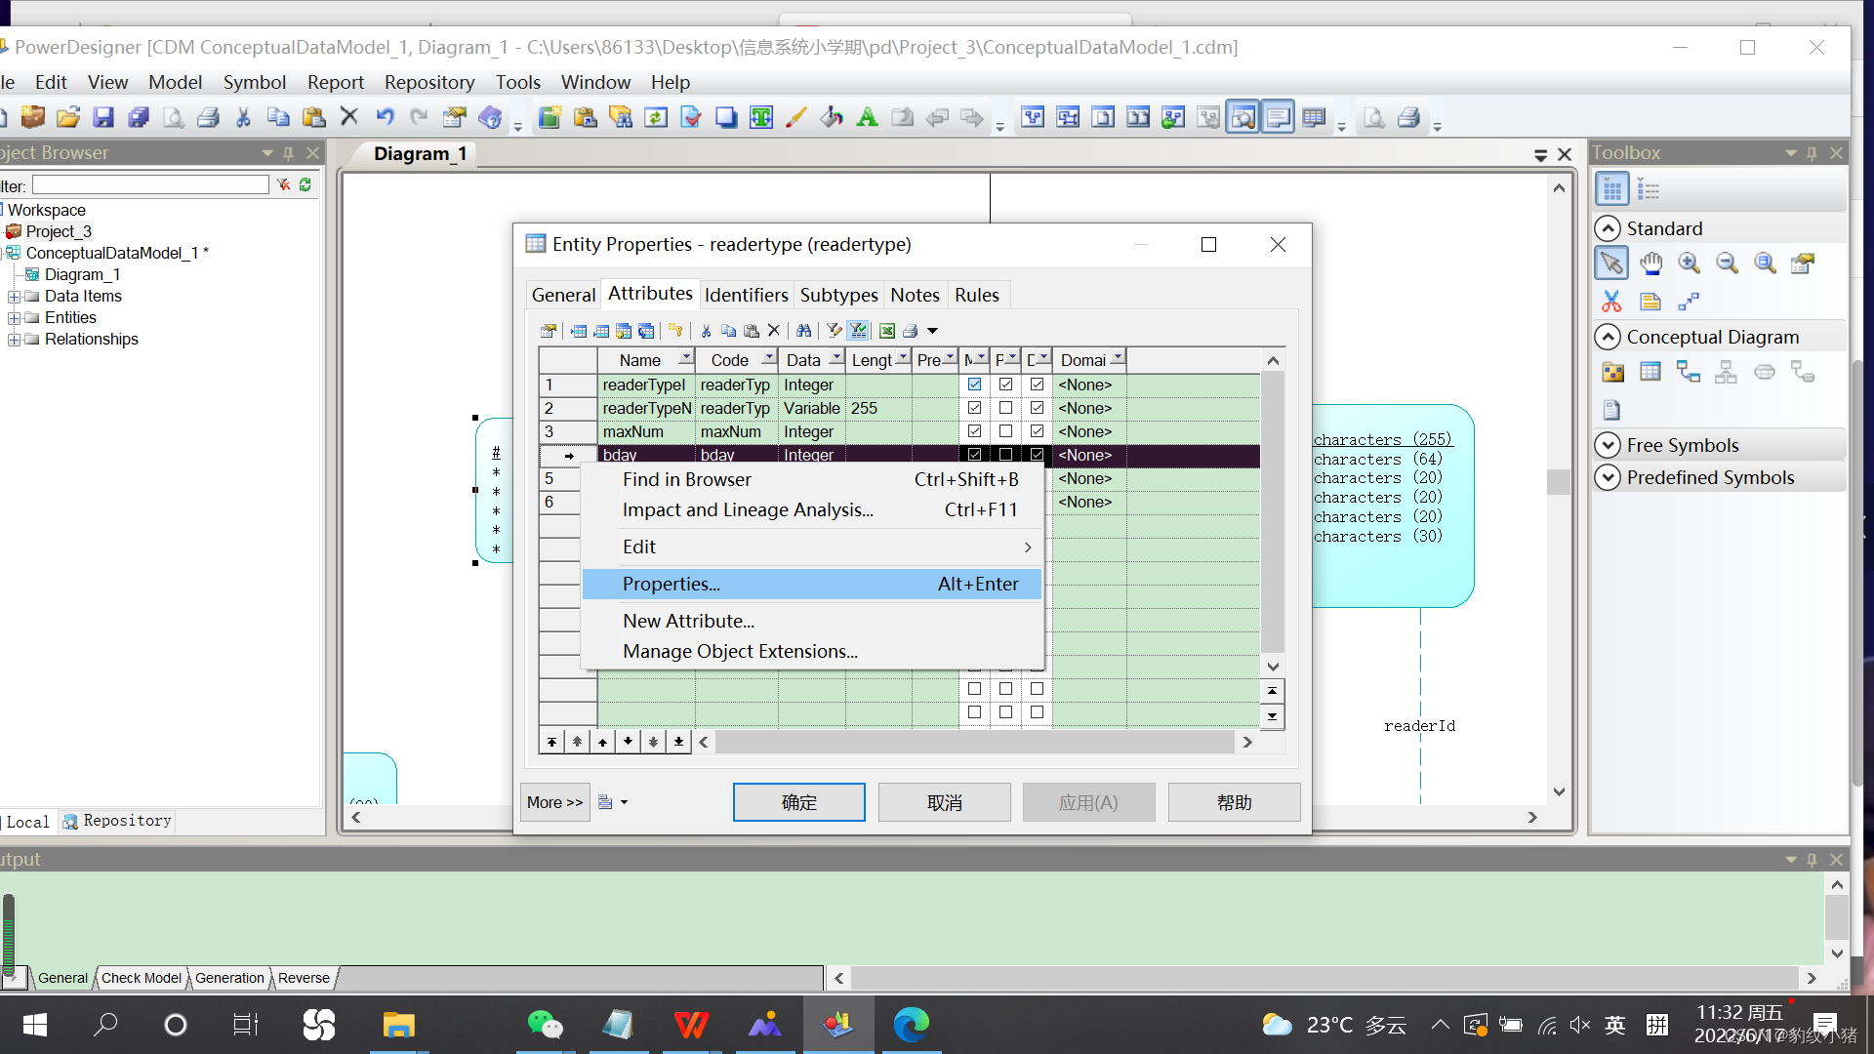Click the Cut scissors icon in the main toolbar
Image resolution: width=1874 pixels, height=1054 pixels.
tap(243, 118)
